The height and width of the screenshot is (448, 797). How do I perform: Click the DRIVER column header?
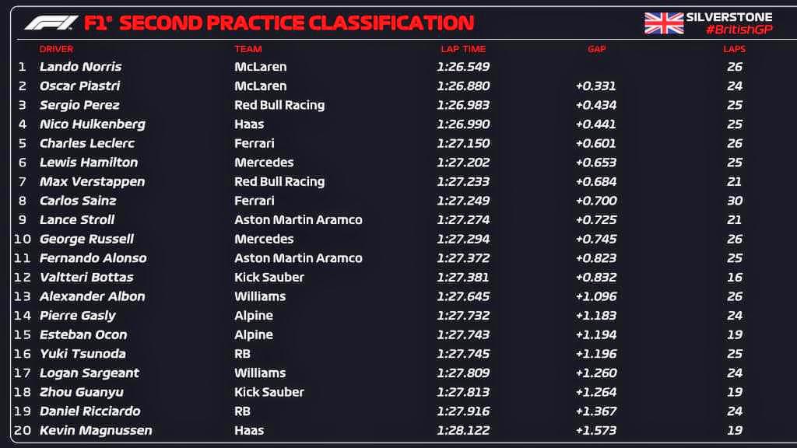click(x=56, y=49)
